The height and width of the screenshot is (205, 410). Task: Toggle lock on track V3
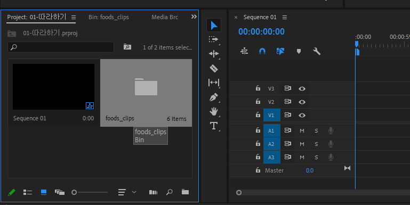(258, 88)
